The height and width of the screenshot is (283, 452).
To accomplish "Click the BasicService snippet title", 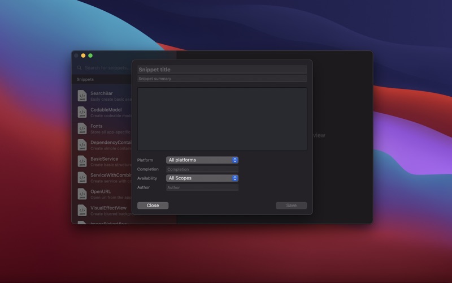I will [x=104, y=159].
